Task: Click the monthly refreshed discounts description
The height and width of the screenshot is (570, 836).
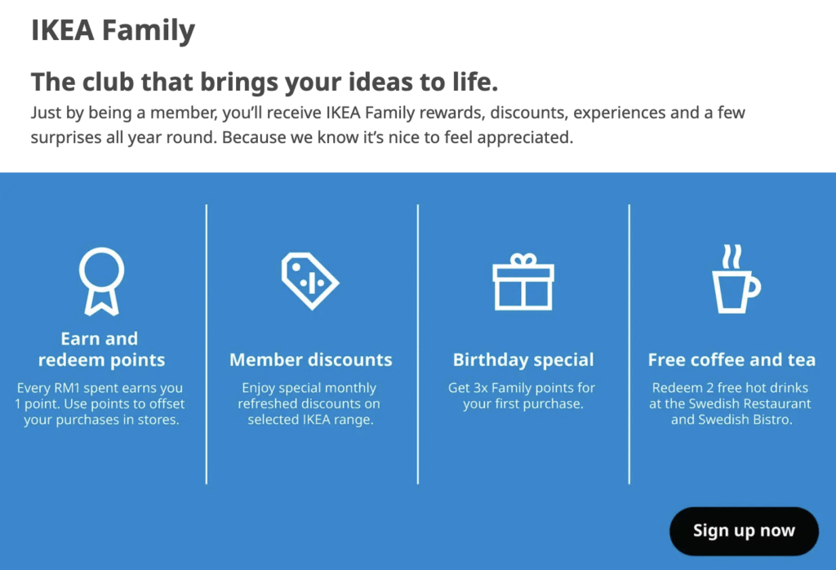Action: [309, 404]
